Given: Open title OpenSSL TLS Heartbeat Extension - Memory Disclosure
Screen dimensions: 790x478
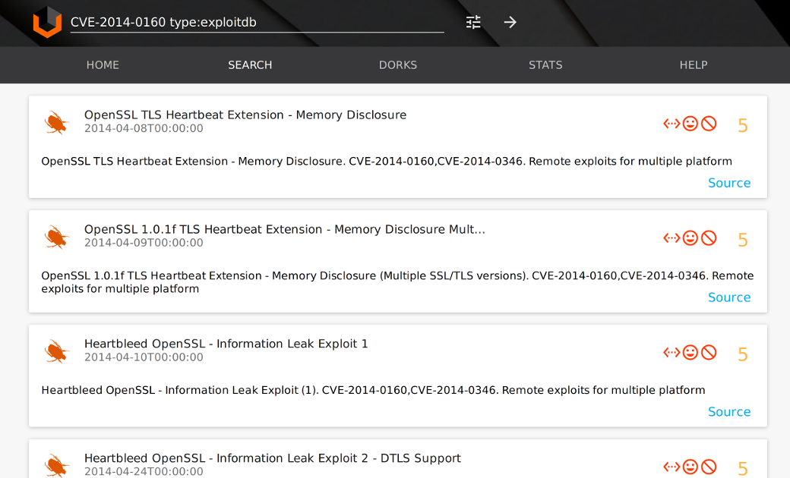Looking at the screenshot, I should point(245,115).
